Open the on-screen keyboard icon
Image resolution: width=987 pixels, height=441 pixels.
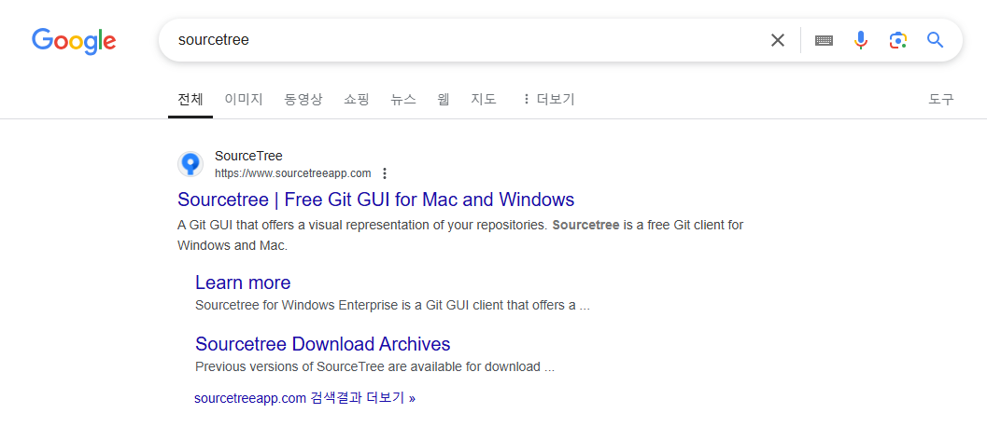(x=824, y=40)
